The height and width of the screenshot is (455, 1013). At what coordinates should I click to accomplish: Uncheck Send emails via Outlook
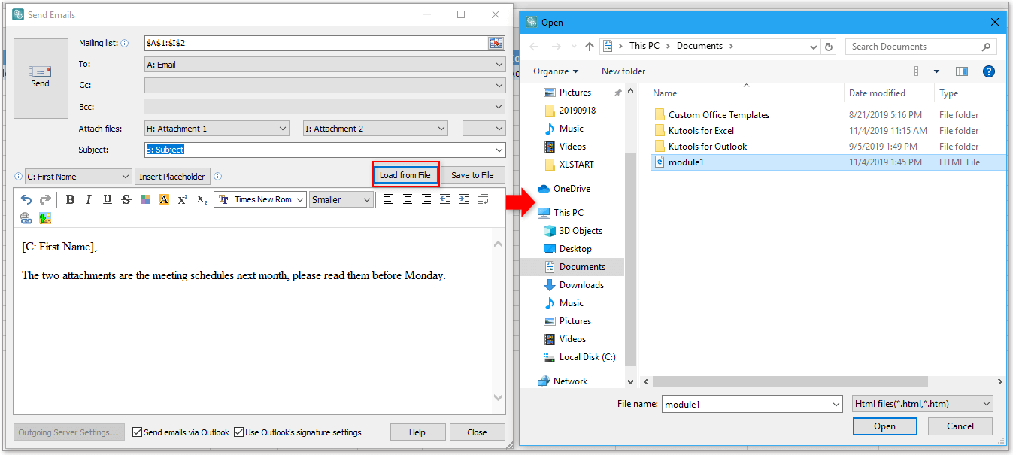coord(137,432)
